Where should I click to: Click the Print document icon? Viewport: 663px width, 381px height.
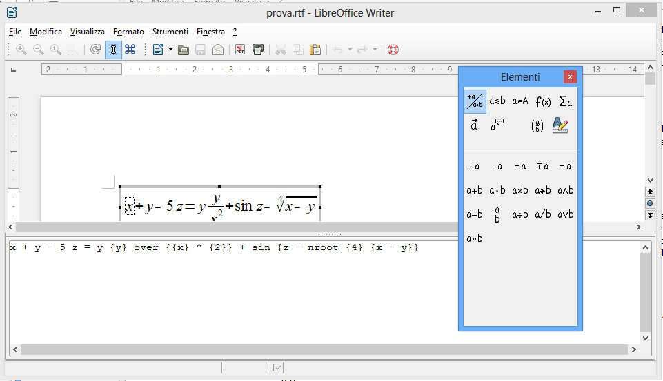coord(258,50)
